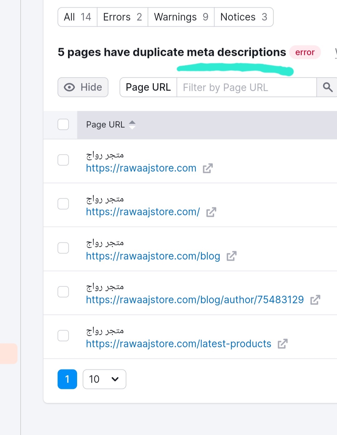Open the https://rawaajstore.com/blog link

click(153, 256)
